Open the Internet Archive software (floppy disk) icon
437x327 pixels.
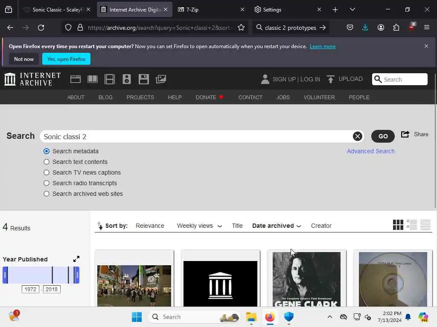(144, 79)
